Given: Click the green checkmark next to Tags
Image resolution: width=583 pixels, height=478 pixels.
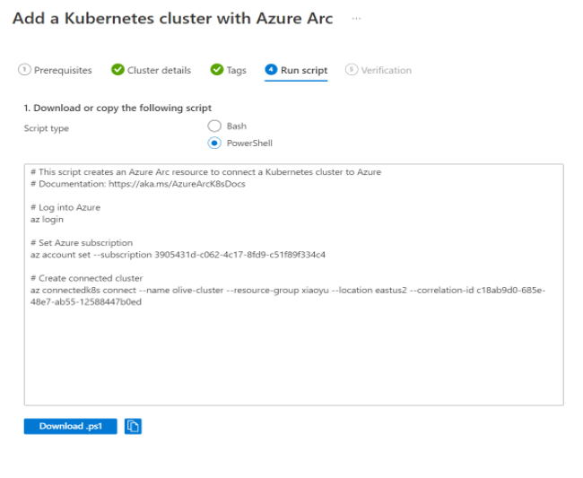Looking at the screenshot, I should [216, 70].
